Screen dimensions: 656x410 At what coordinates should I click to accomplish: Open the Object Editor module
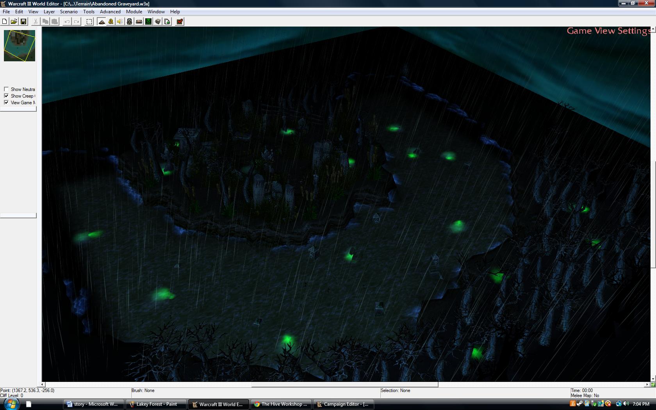point(130,21)
